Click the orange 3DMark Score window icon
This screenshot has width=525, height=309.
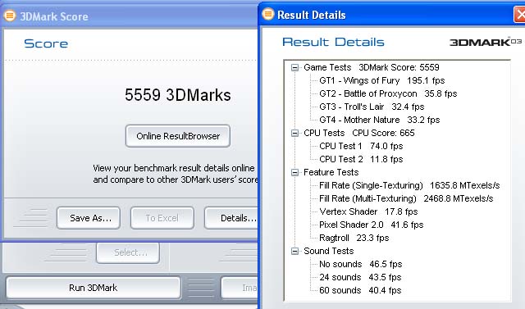[10, 16]
